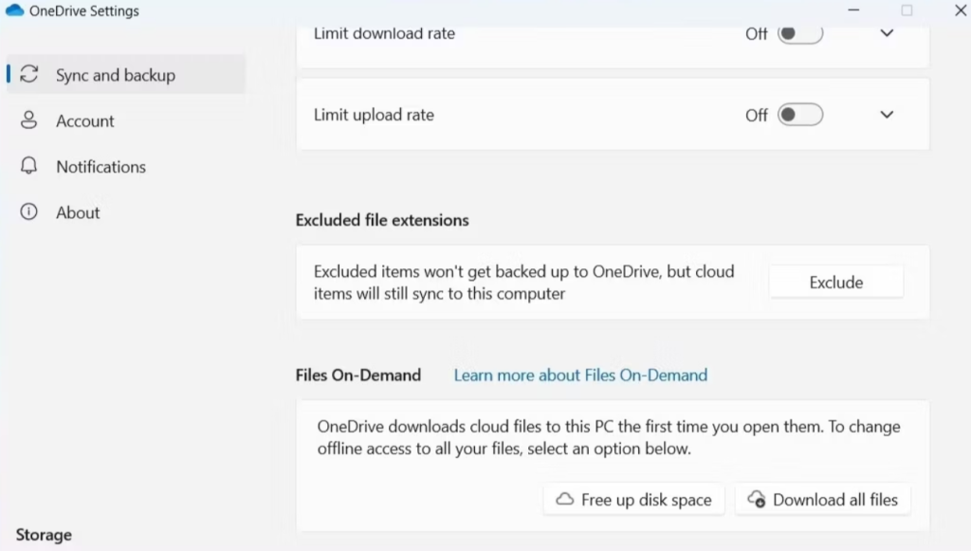Screen dimensions: 971x551
Task: Click the About info circle icon
Action: 29,211
